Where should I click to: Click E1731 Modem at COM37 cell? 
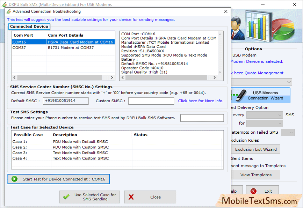[80, 48]
